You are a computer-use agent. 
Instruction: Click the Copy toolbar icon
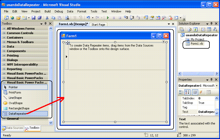point(53,18)
